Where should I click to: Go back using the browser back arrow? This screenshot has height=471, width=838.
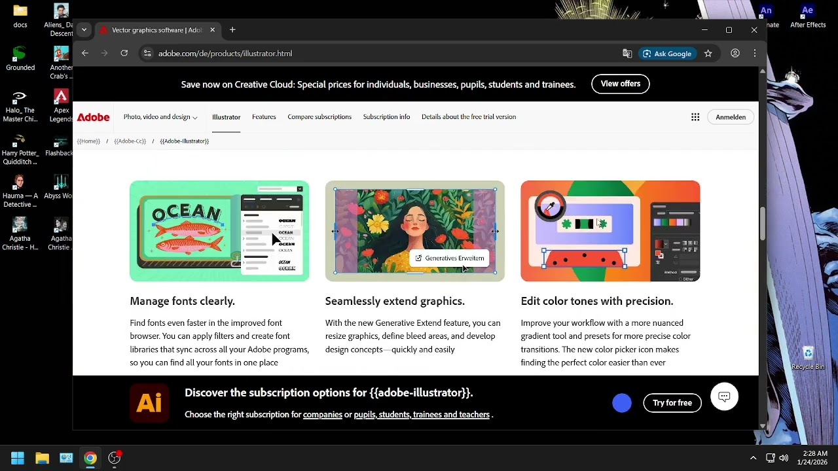click(85, 54)
